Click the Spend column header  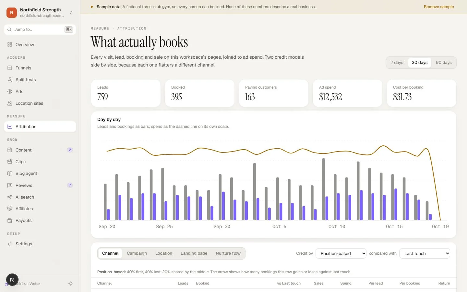(x=346, y=283)
